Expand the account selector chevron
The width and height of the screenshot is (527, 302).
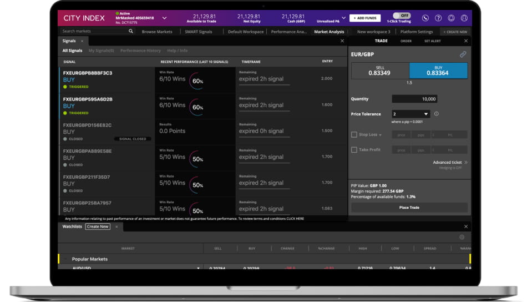click(x=164, y=18)
